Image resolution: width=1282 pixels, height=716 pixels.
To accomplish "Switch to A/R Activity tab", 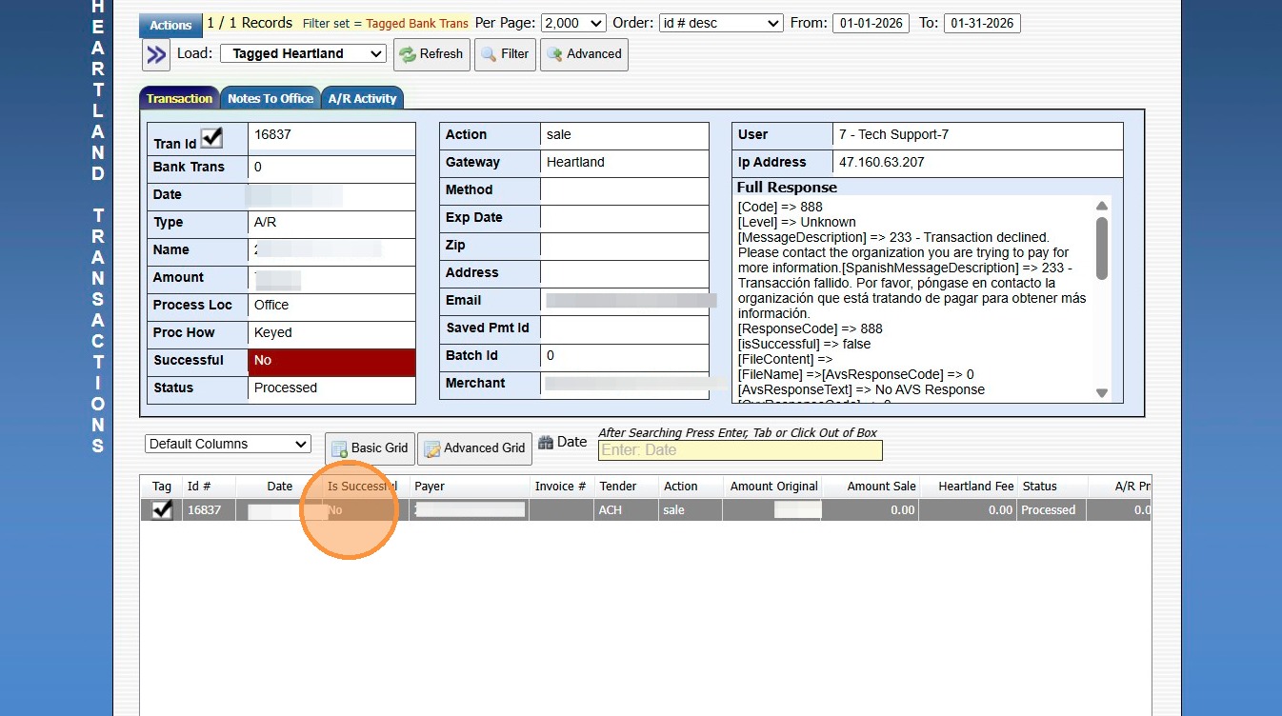I will point(362,98).
